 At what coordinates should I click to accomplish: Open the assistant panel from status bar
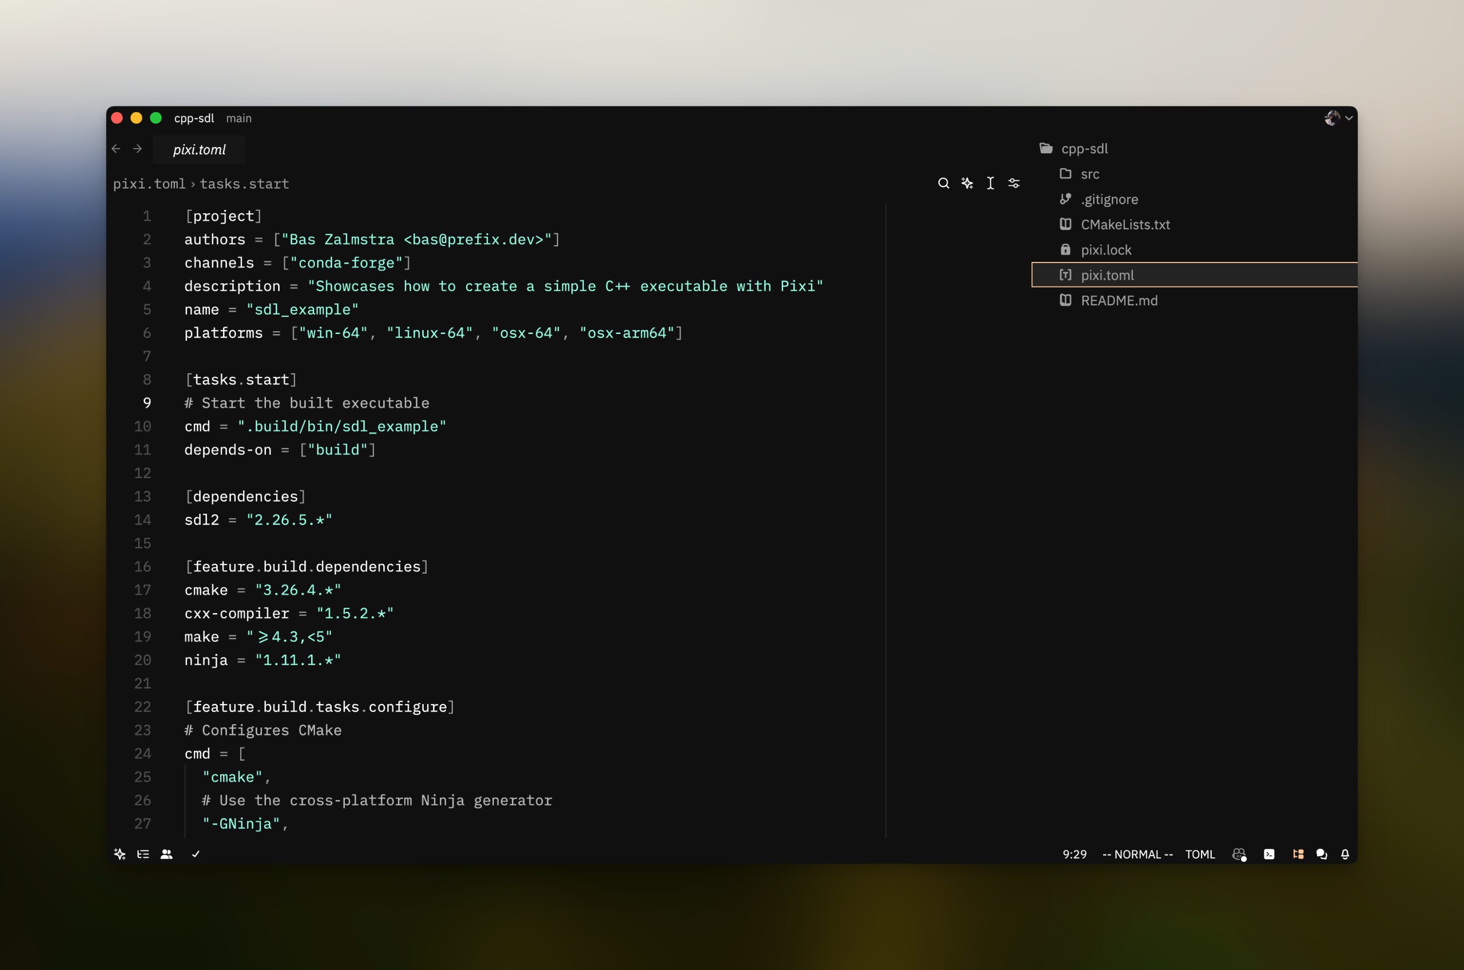120,854
